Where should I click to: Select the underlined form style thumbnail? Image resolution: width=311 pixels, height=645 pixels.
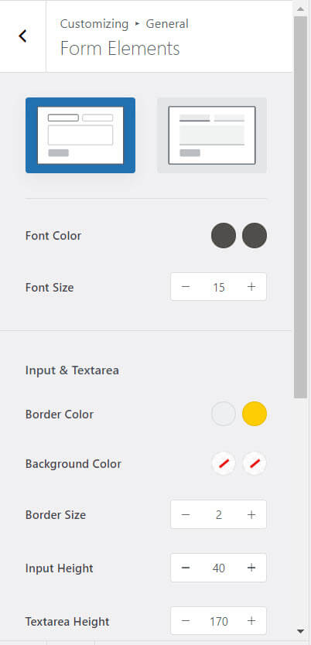pos(212,135)
